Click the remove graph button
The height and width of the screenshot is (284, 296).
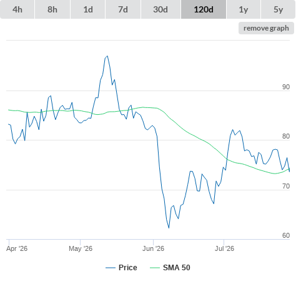coord(266,28)
